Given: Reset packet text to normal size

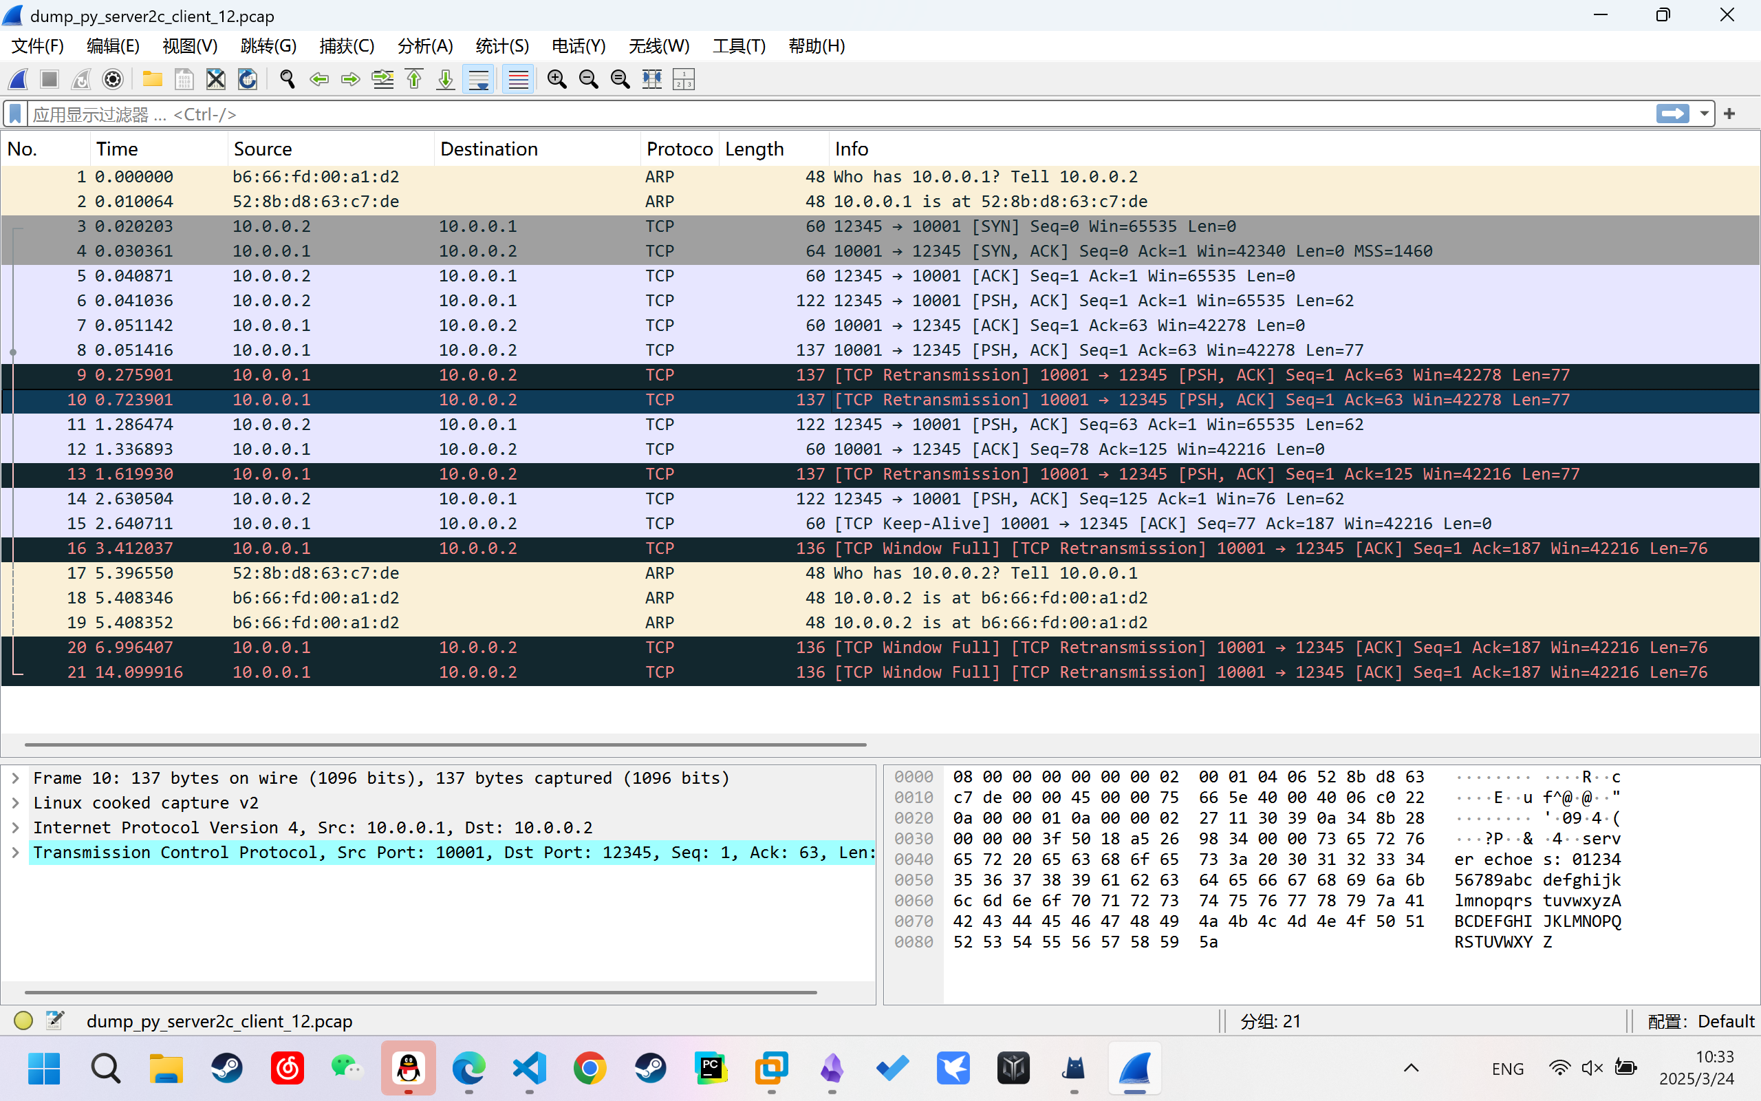Looking at the screenshot, I should point(620,79).
